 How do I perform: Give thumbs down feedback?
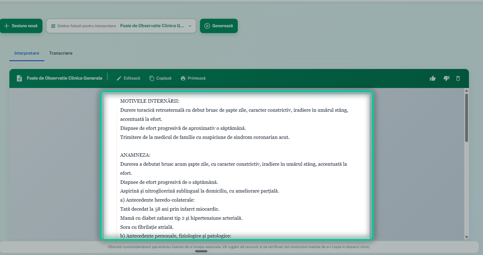pyautogui.click(x=446, y=78)
